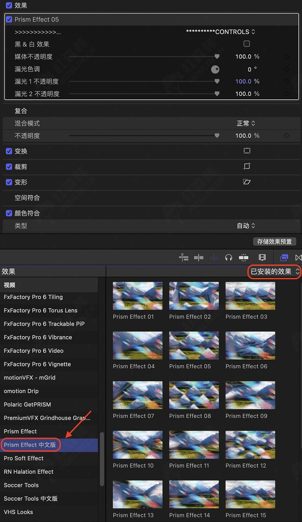Open the Effects browser icon

(284, 257)
